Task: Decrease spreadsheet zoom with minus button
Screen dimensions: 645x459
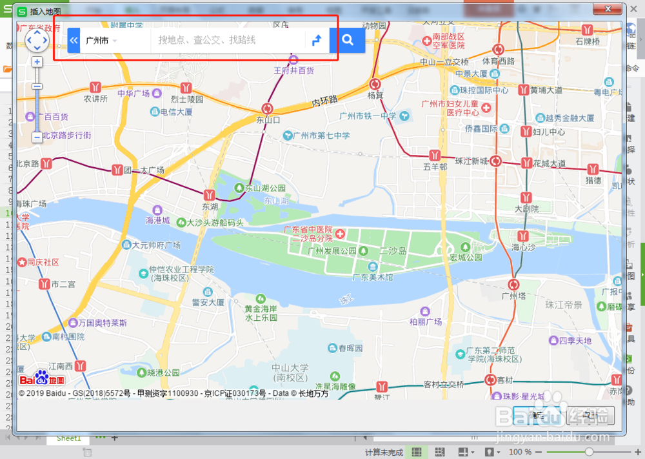Action: (x=539, y=452)
